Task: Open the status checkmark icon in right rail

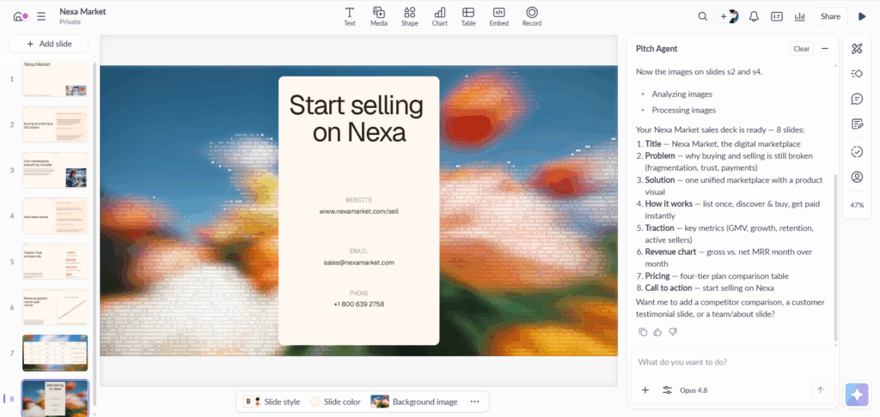Action: pos(857,151)
